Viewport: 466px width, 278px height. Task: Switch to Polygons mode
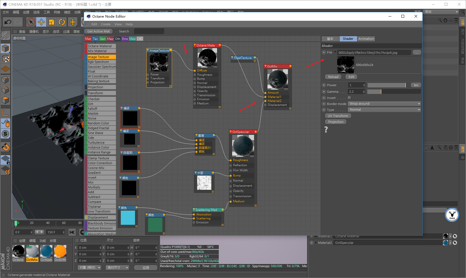coord(5,100)
